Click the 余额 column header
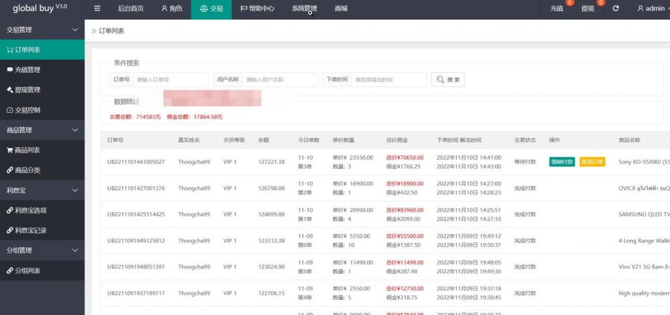The image size is (670, 315). point(264,140)
